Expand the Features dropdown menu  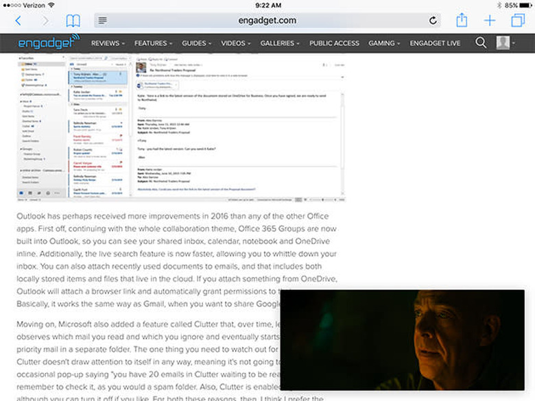[153, 43]
